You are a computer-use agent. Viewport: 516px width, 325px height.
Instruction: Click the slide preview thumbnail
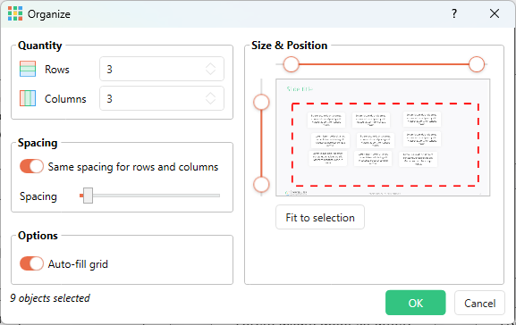[x=383, y=137]
